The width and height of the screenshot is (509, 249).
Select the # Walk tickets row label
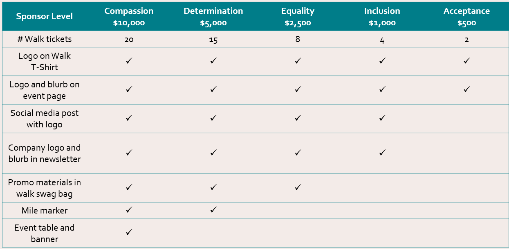pyautogui.click(x=44, y=39)
